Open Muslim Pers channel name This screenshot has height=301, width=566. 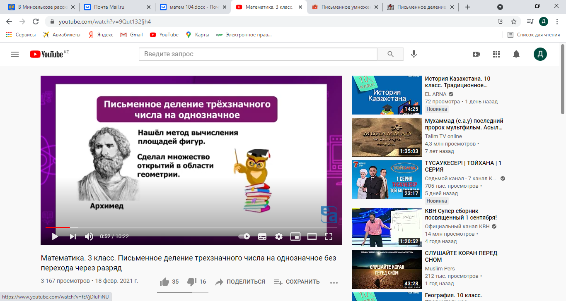440,268
